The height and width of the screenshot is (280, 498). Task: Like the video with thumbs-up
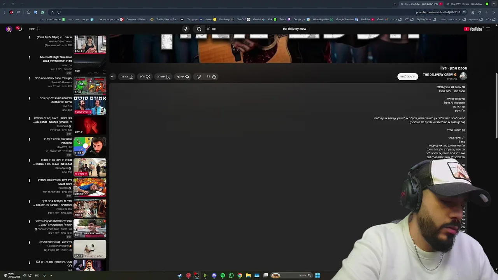click(211, 77)
